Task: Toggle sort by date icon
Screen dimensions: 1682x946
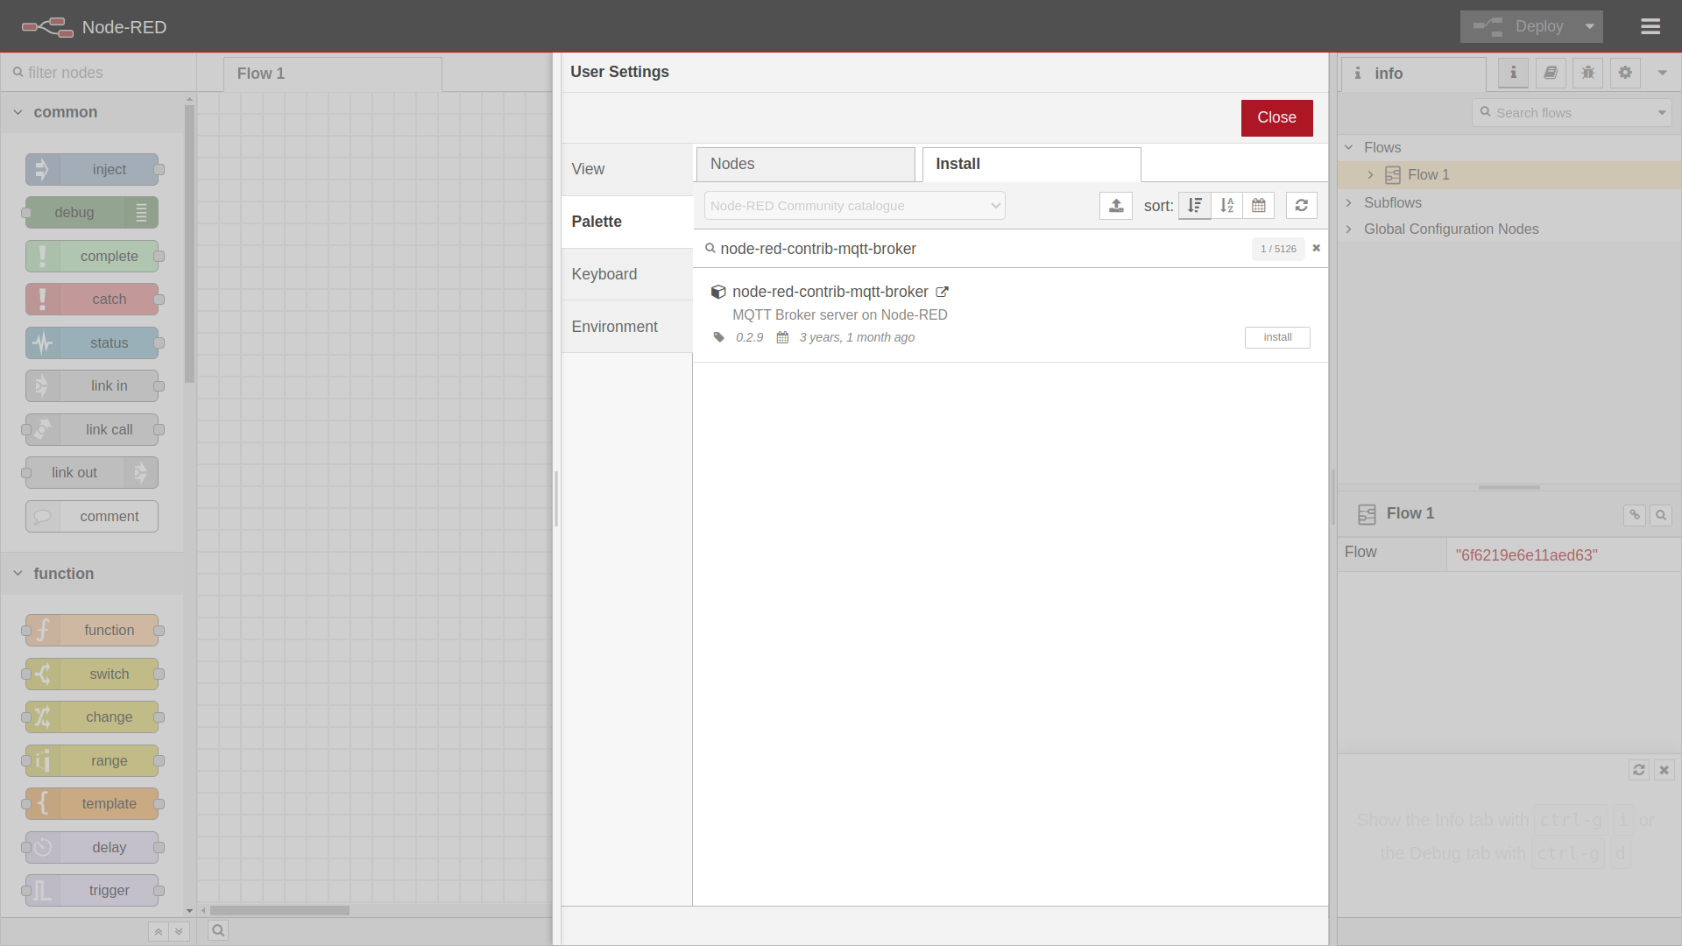Action: (1258, 204)
